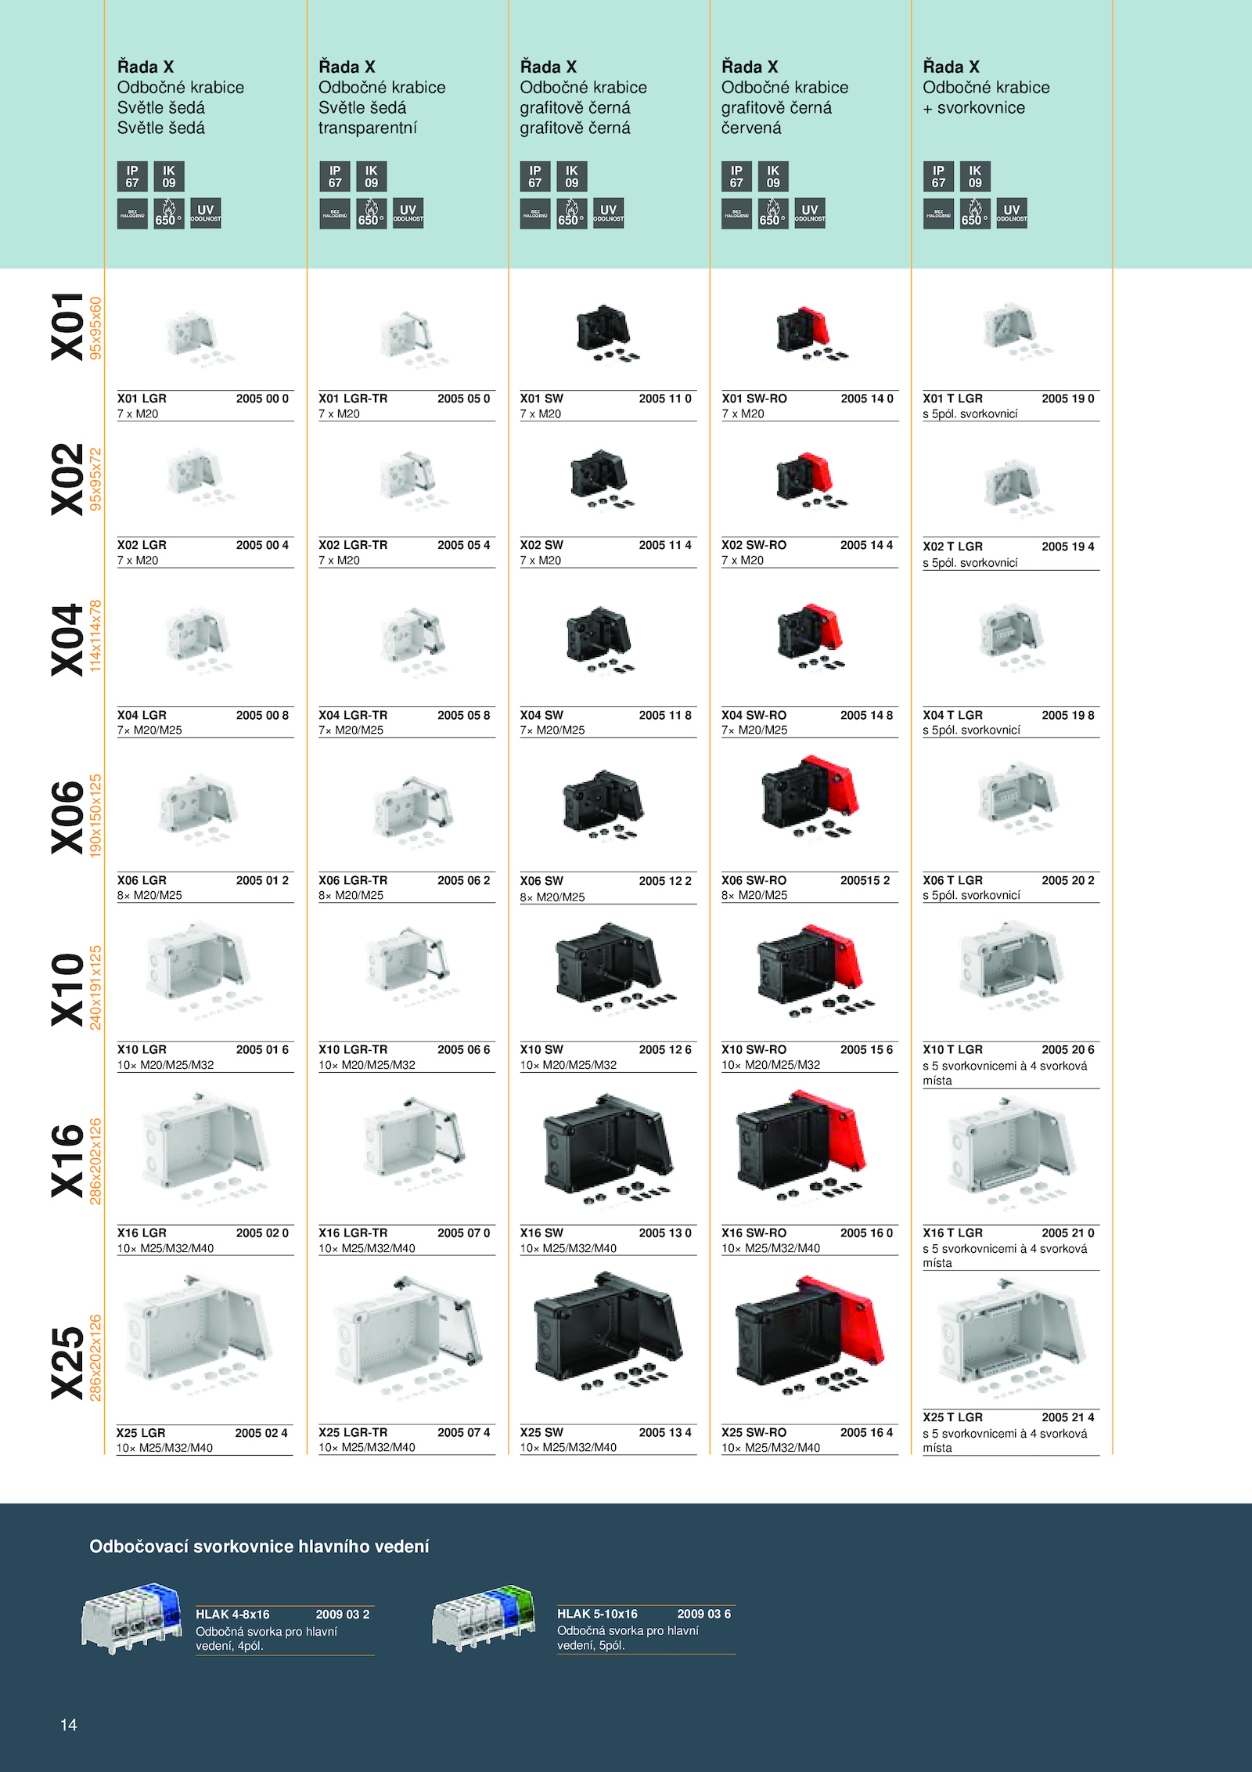Screen dimensions: 1252x1772
Task: Click the X25 row dimensions 286x202x126
Action: point(95,1359)
